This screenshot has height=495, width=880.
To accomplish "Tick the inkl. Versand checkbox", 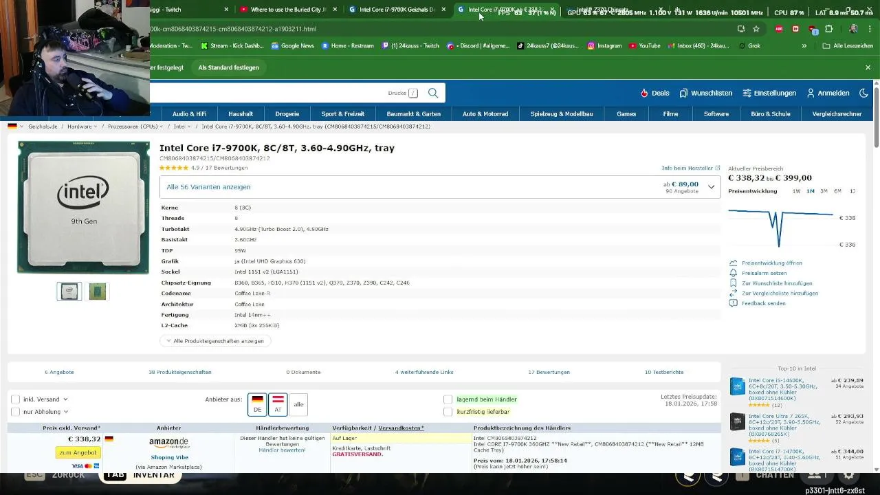I will (x=15, y=399).
